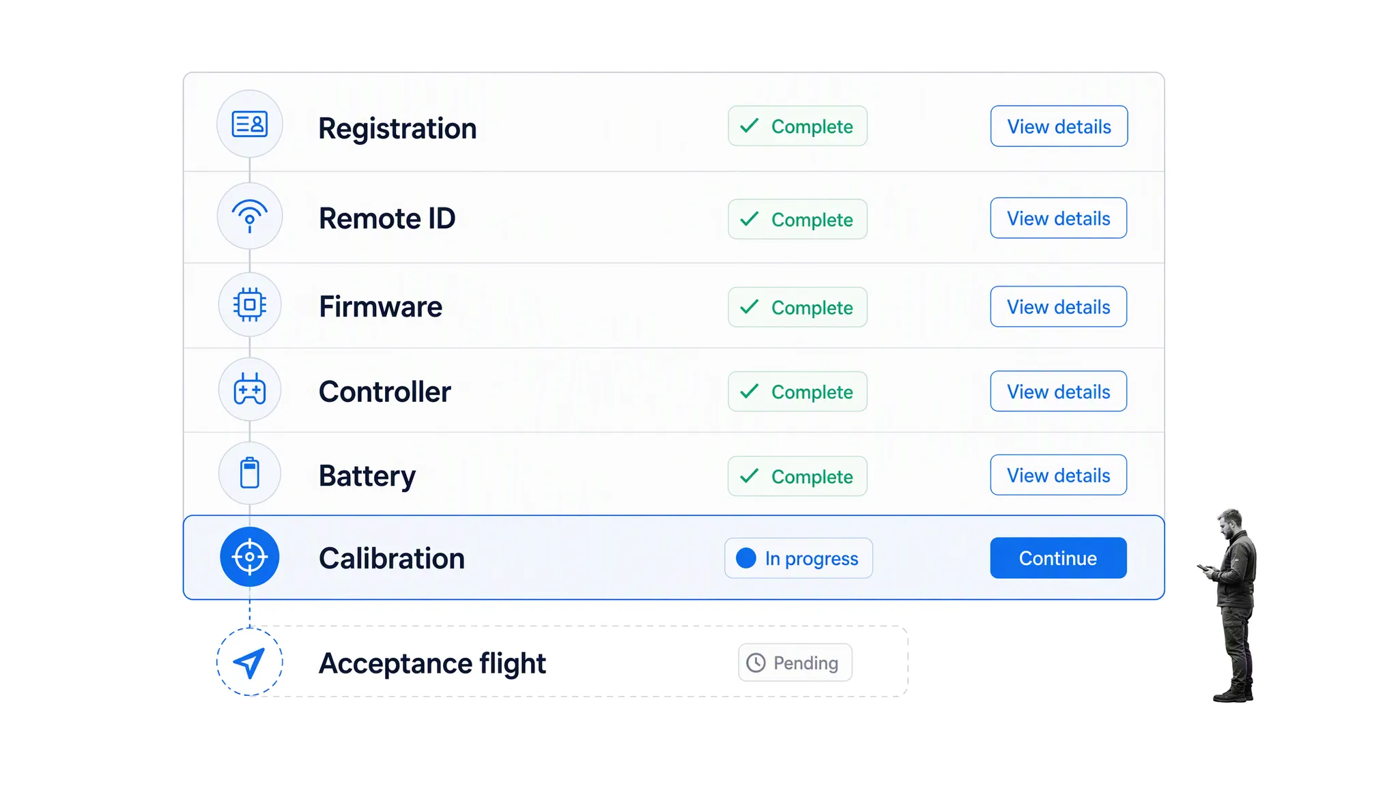Click the clock icon in Pending badge
Image resolution: width=1398 pixels, height=786 pixels.
(756, 663)
